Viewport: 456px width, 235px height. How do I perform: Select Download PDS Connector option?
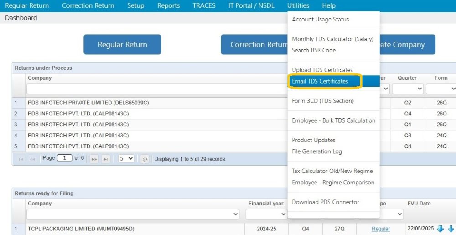tap(326, 202)
